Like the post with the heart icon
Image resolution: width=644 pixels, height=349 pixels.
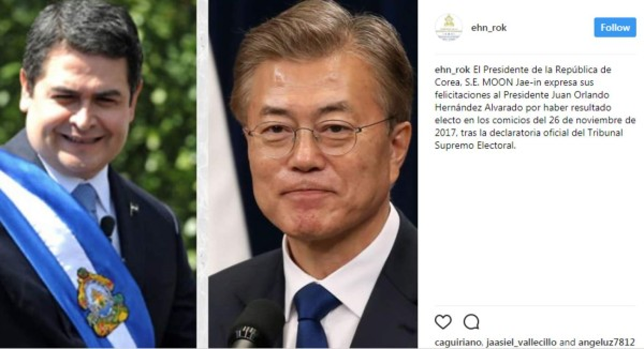[x=443, y=321]
